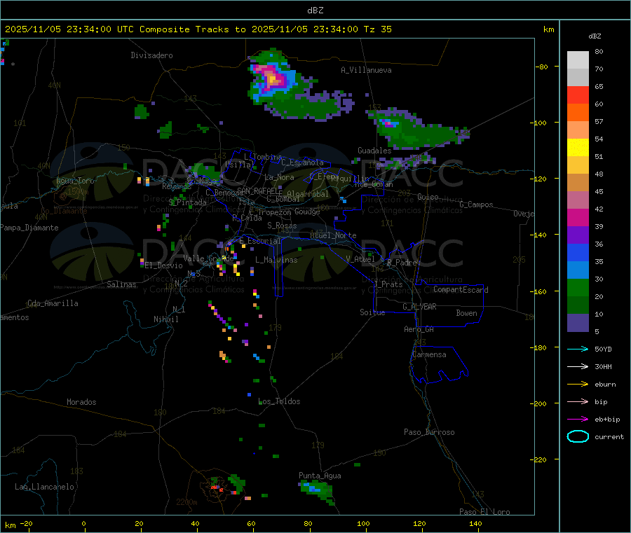Click the Bowen map label

467,313
